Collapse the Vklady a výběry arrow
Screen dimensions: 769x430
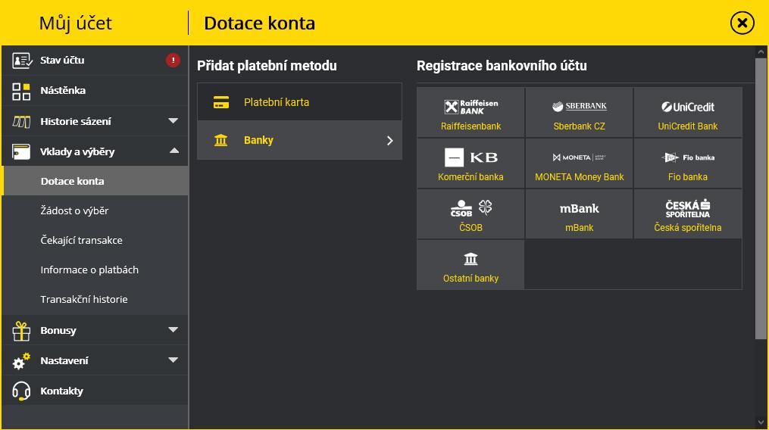(174, 151)
